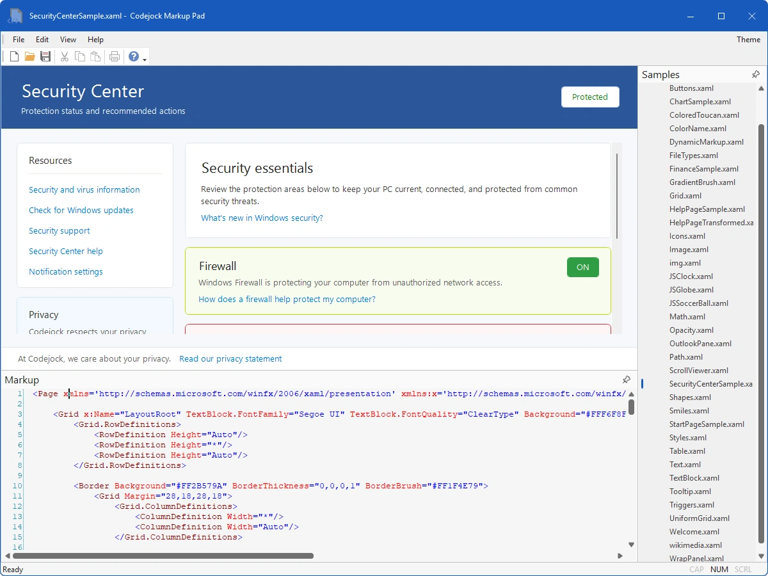Image resolution: width=768 pixels, height=576 pixels.
Task: Select JSClock.xaml sample
Action: point(691,276)
